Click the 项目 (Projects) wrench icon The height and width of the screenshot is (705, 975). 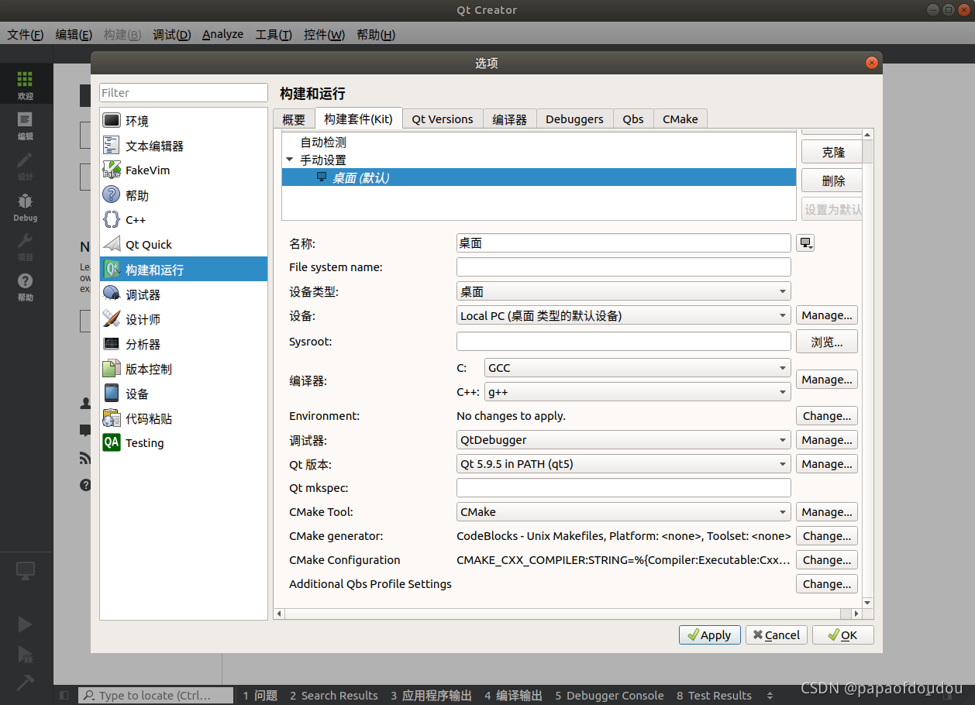pos(26,246)
